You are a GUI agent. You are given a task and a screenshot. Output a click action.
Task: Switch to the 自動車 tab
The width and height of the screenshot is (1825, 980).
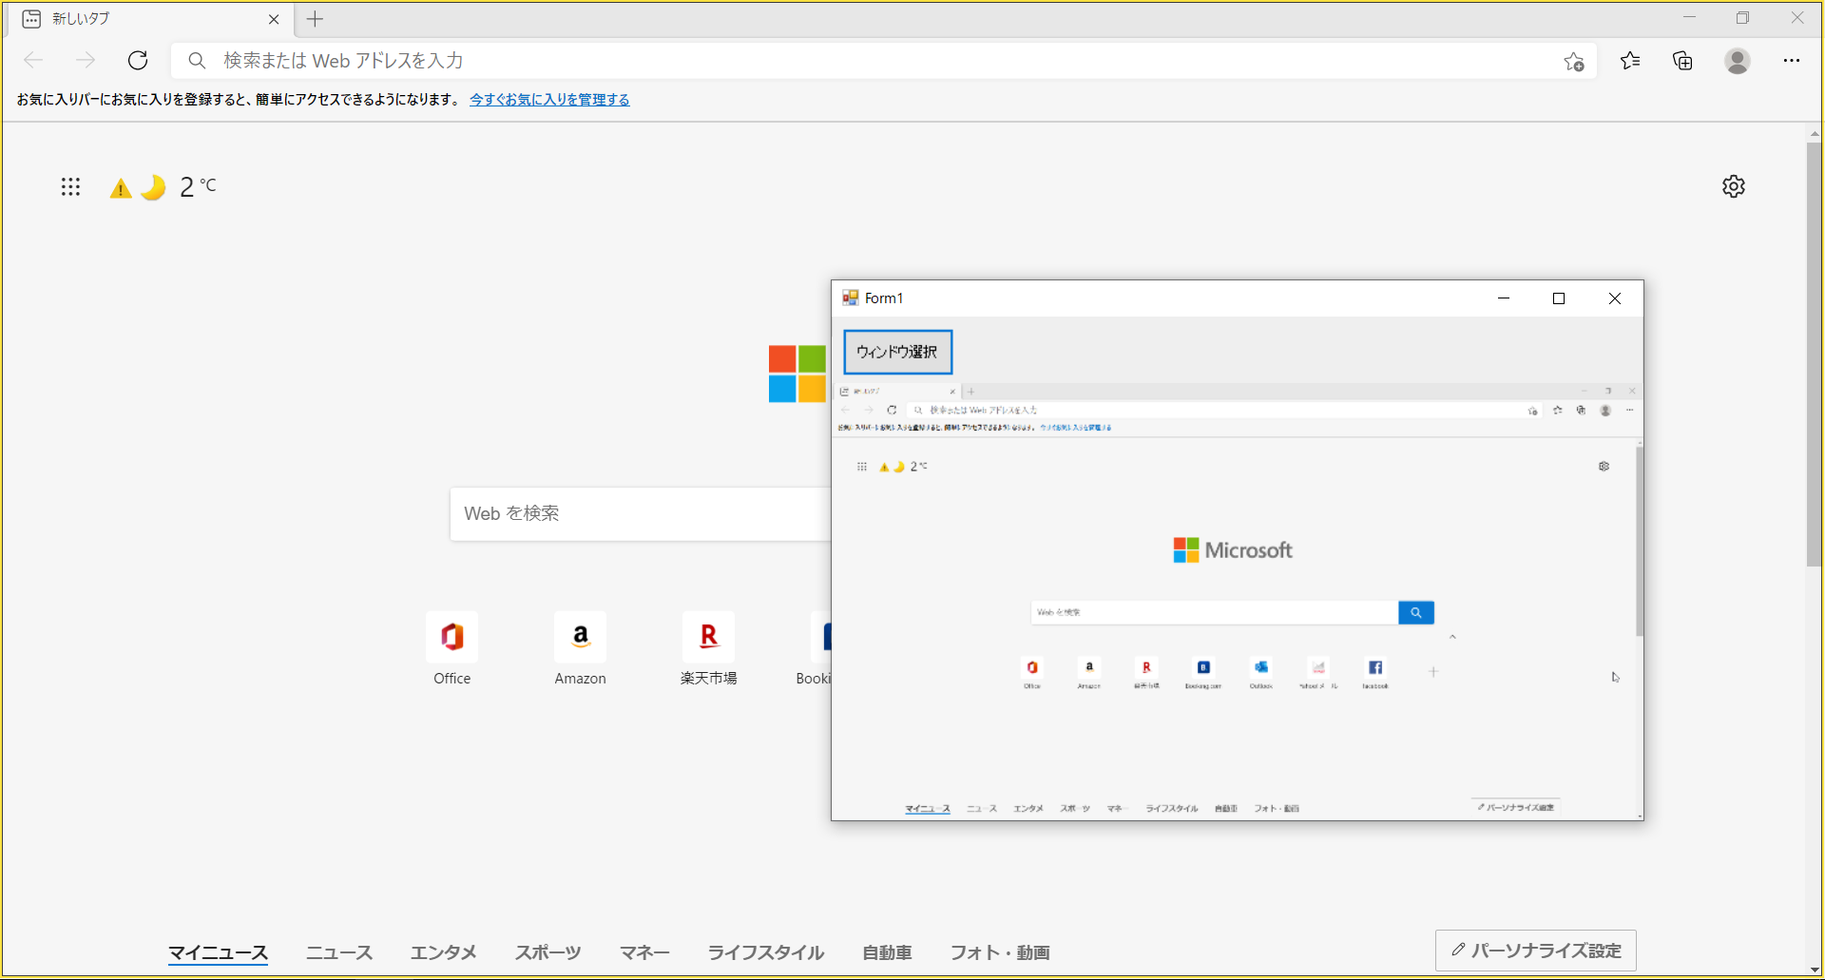tap(888, 952)
